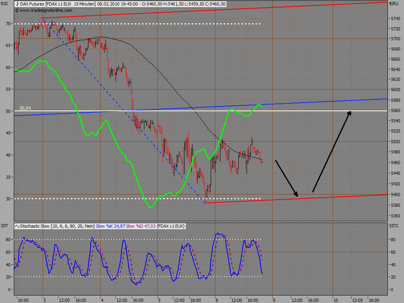Click the wave icon before Stochastic Slow title
Image resolution: width=404 pixels, height=303 pixels.
click(17, 226)
